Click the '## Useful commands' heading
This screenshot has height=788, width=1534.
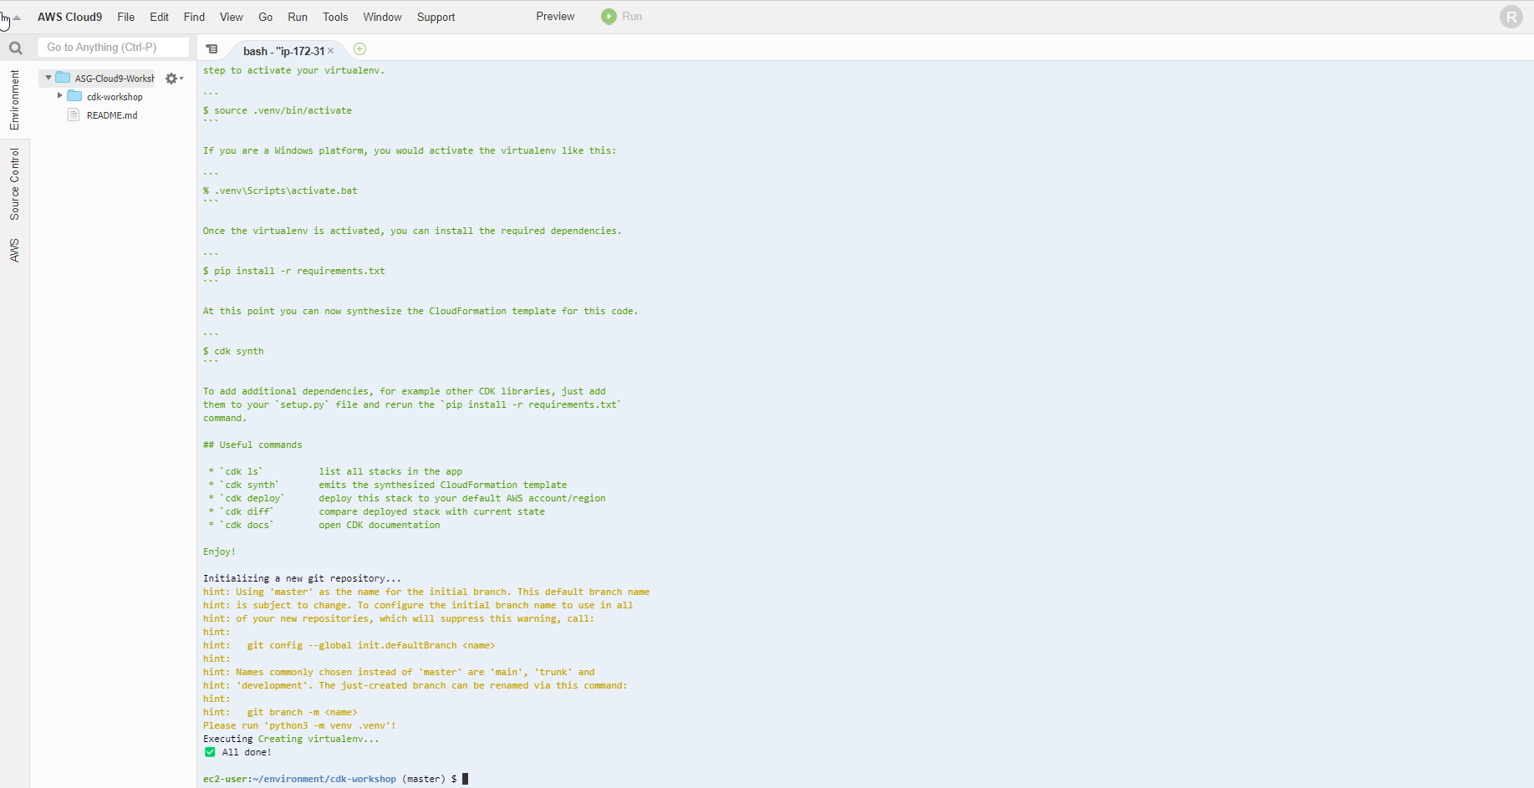252,445
